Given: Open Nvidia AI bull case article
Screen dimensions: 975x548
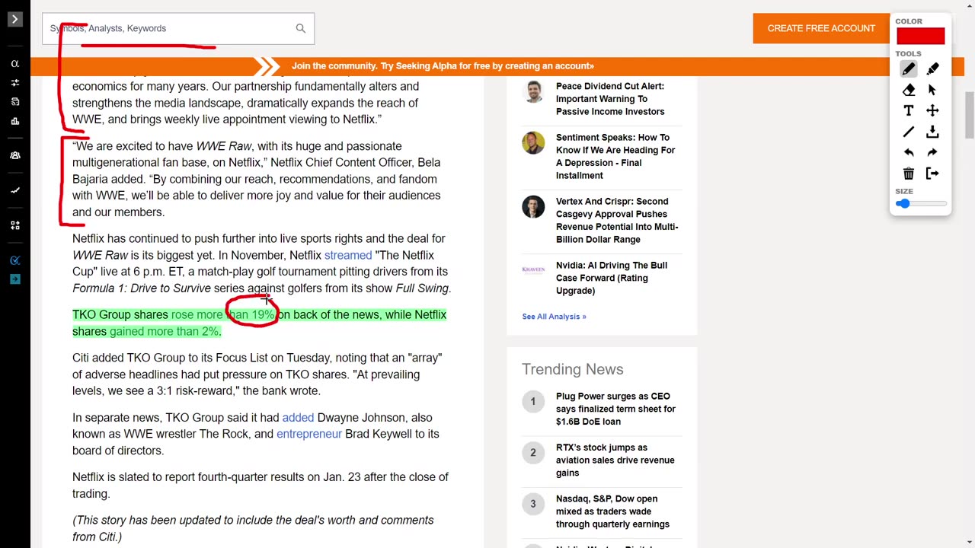Looking at the screenshot, I should (x=612, y=278).
